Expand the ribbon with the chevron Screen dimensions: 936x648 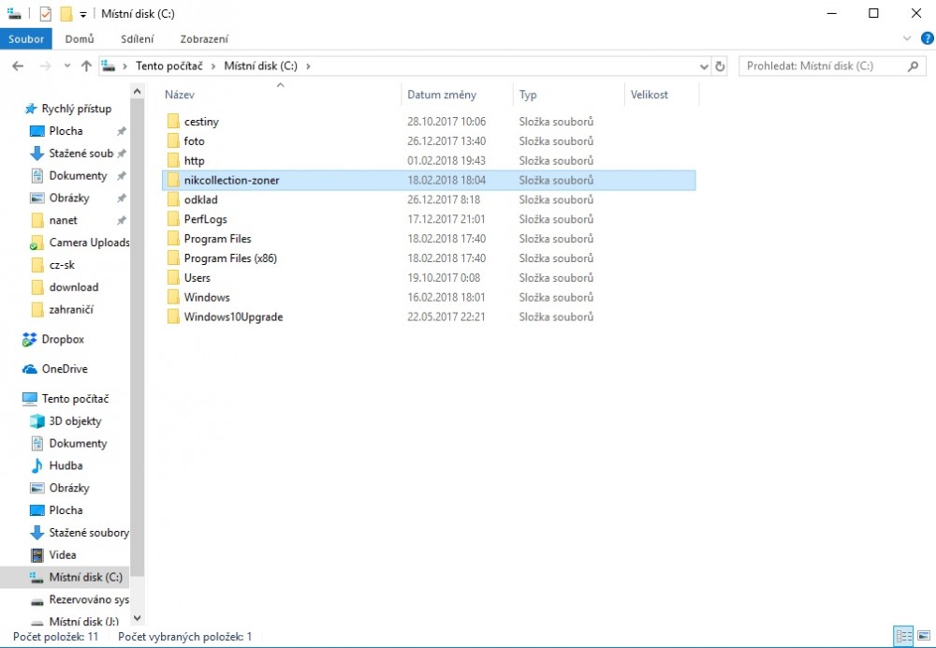907,38
